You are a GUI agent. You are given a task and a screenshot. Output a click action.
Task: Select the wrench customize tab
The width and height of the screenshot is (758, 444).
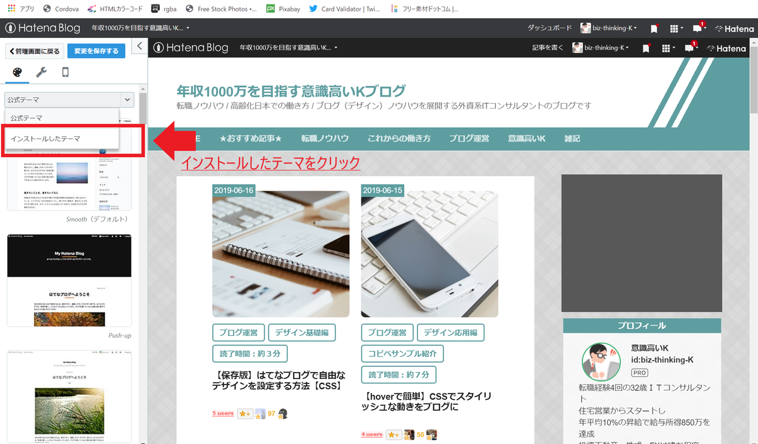(41, 72)
